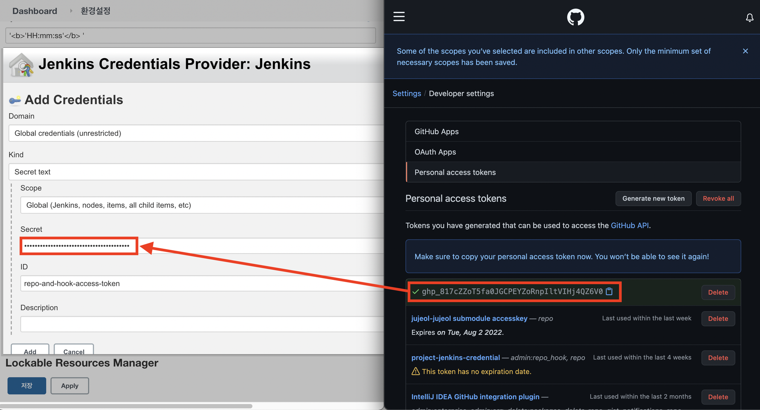Open the Domain dropdown
The width and height of the screenshot is (760, 410).
[196, 133]
